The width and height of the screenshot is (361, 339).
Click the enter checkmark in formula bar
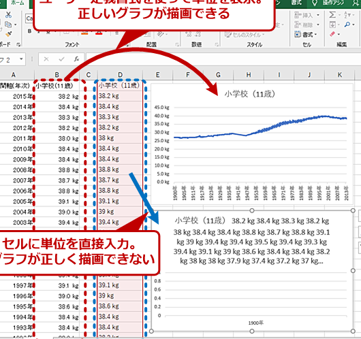tap(61, 59)
